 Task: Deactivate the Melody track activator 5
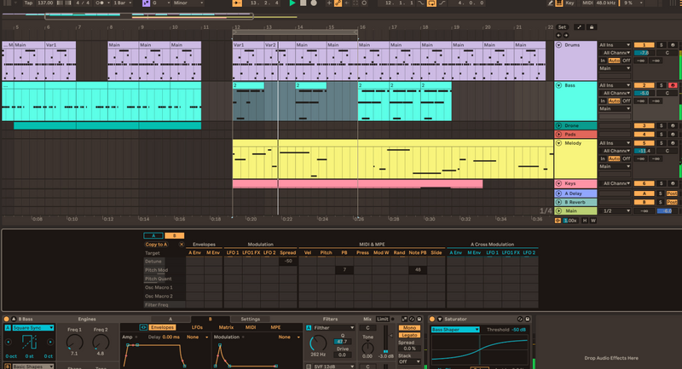pos(644,143)
